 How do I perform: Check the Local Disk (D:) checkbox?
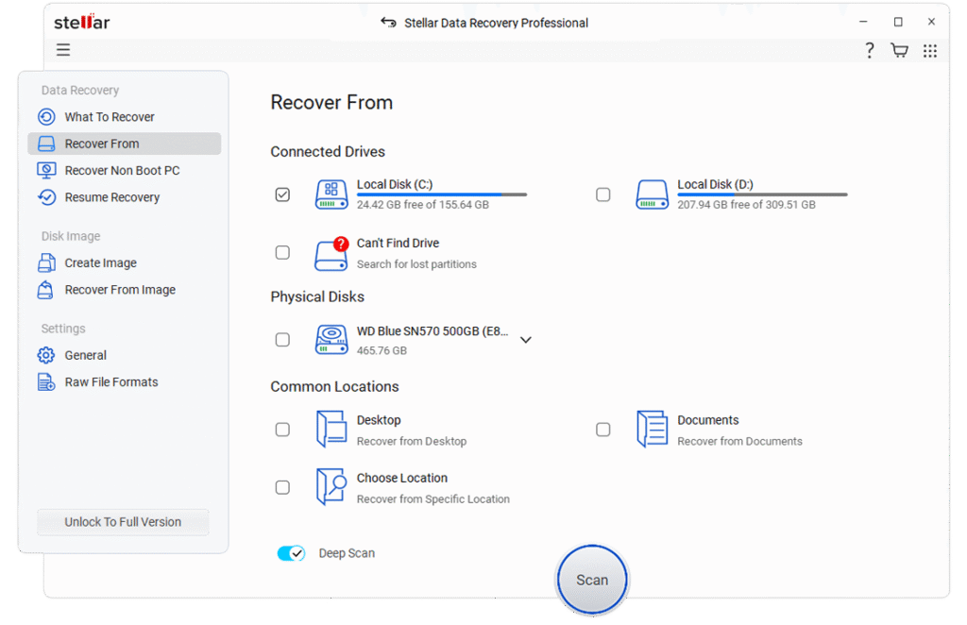point(603,194)
